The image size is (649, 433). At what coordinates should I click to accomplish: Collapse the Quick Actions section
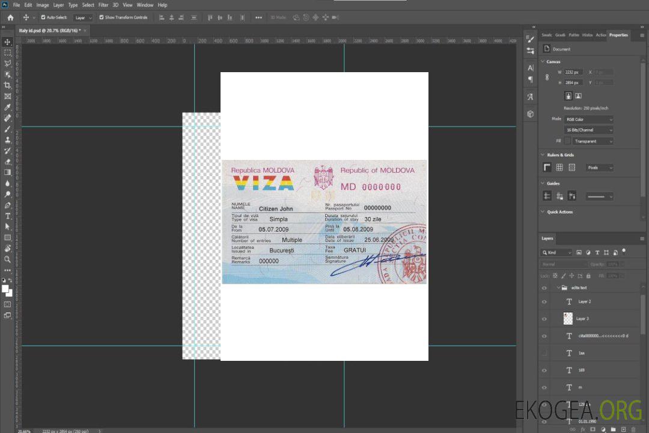click(x=543, y=212)
